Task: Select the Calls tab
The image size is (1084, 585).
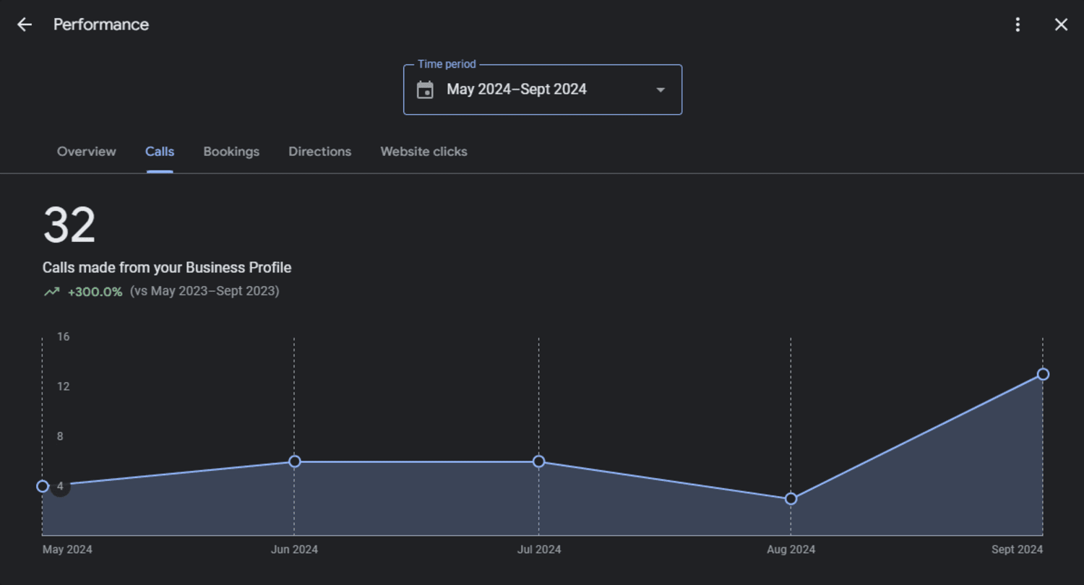Action: click(x=160, y=152)
